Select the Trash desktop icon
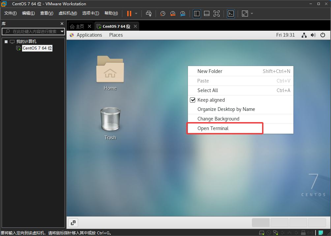This screenshot has height=236, width=331. click(x=110, y=123)
